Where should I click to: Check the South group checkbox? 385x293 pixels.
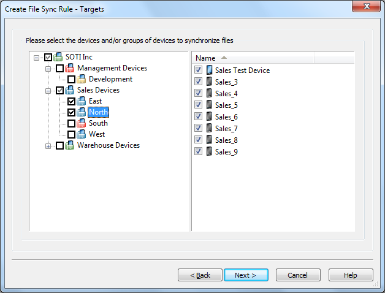point(72,123)
